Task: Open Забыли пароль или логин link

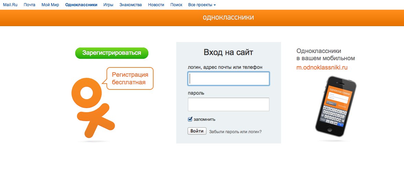Action: 236,131
